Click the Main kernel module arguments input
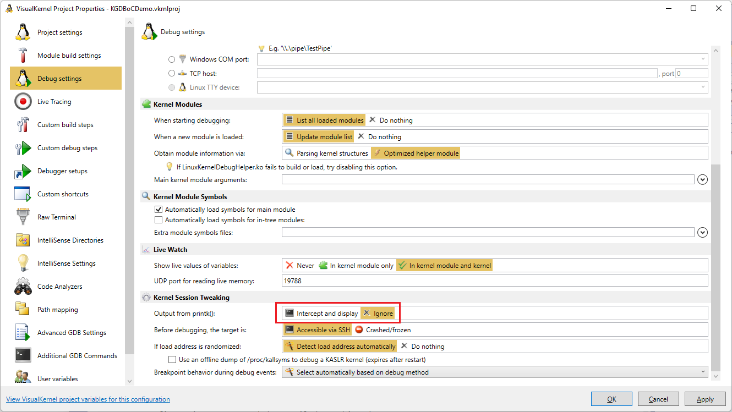The width and height of the screenshot is (732, 412). (x=488, y=180)
